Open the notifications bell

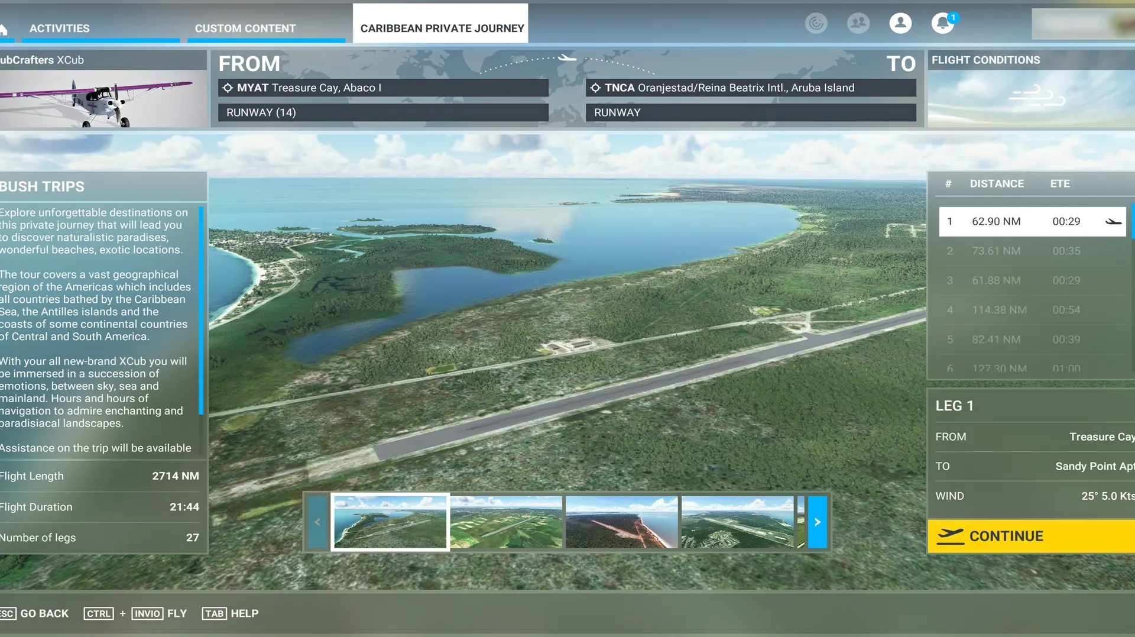942,23
